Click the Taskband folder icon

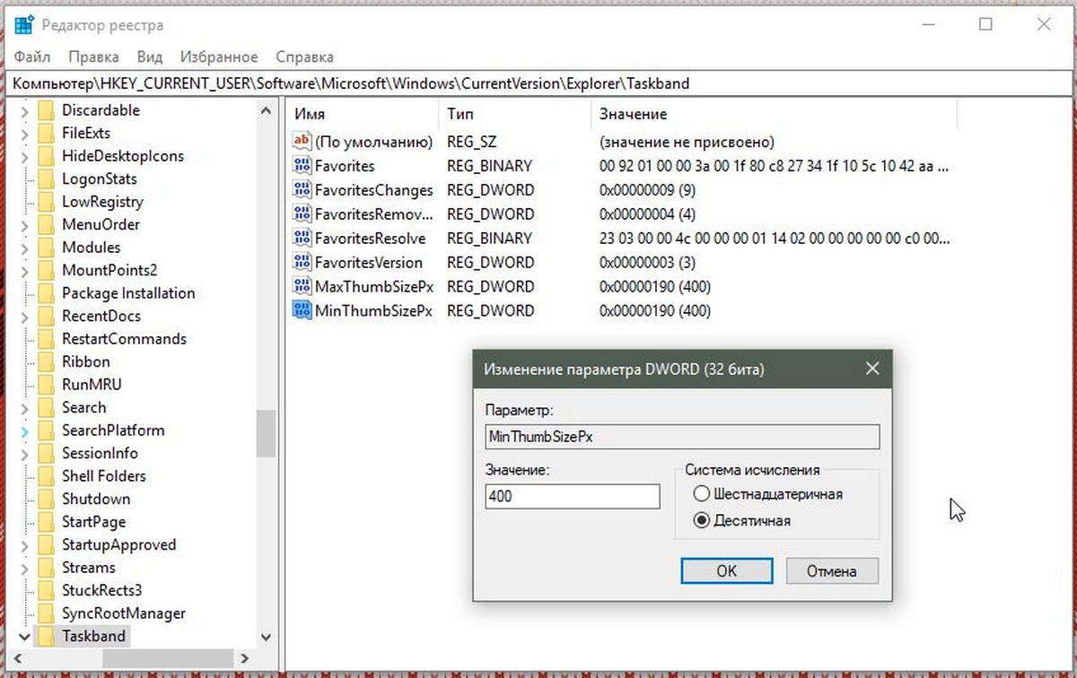(46, 636)
